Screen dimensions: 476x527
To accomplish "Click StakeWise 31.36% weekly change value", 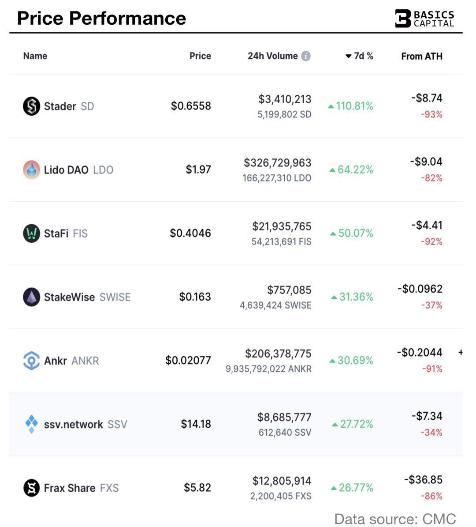I will coord(356,297).
